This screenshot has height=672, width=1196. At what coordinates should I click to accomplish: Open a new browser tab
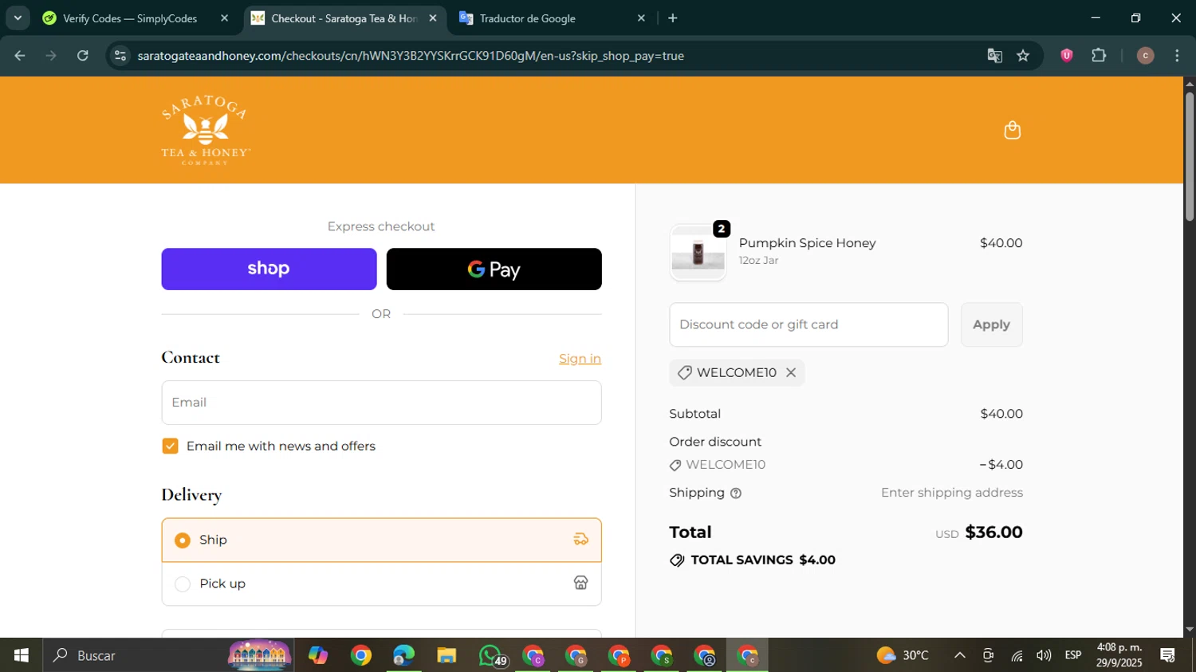coord(673,18)
